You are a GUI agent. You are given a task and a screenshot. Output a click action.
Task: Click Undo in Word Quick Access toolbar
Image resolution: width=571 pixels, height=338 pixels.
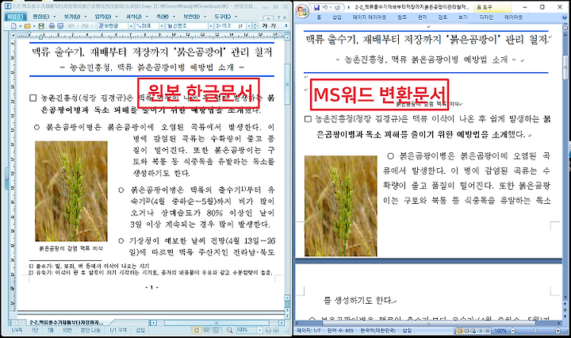pos(325,7)
